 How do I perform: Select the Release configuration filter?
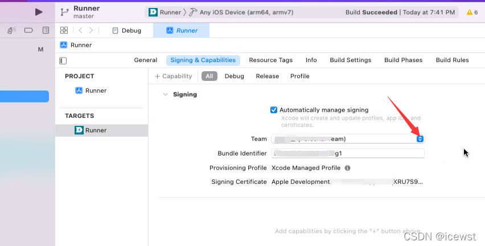[x=267, y=76]
